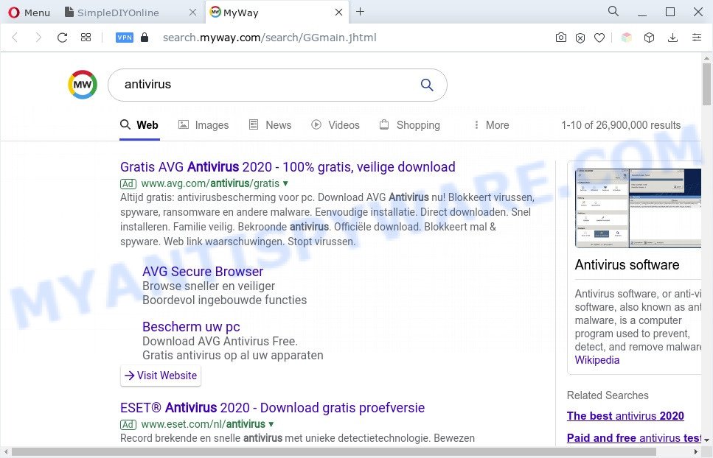Image resolution: width=713 pixels, height=458 pixels.
Task: Switch to News results tab
Action: pyautogui.click(x=271, y=125)
